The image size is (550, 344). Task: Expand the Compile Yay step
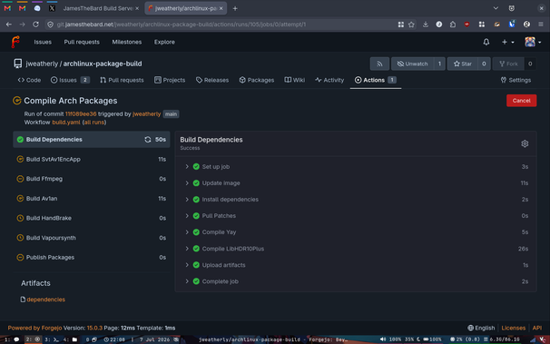click(x=356, y=232)
